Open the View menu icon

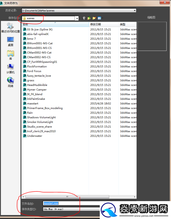[x=99, y=18]
